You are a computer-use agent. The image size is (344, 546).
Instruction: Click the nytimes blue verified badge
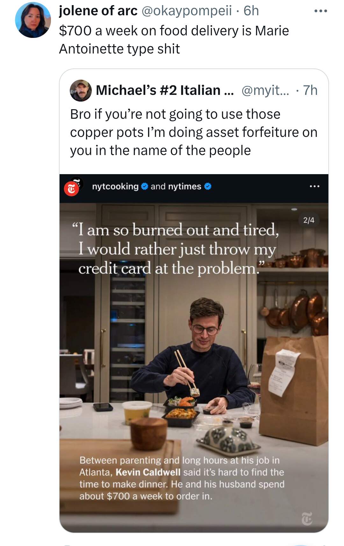coord(208,186)
